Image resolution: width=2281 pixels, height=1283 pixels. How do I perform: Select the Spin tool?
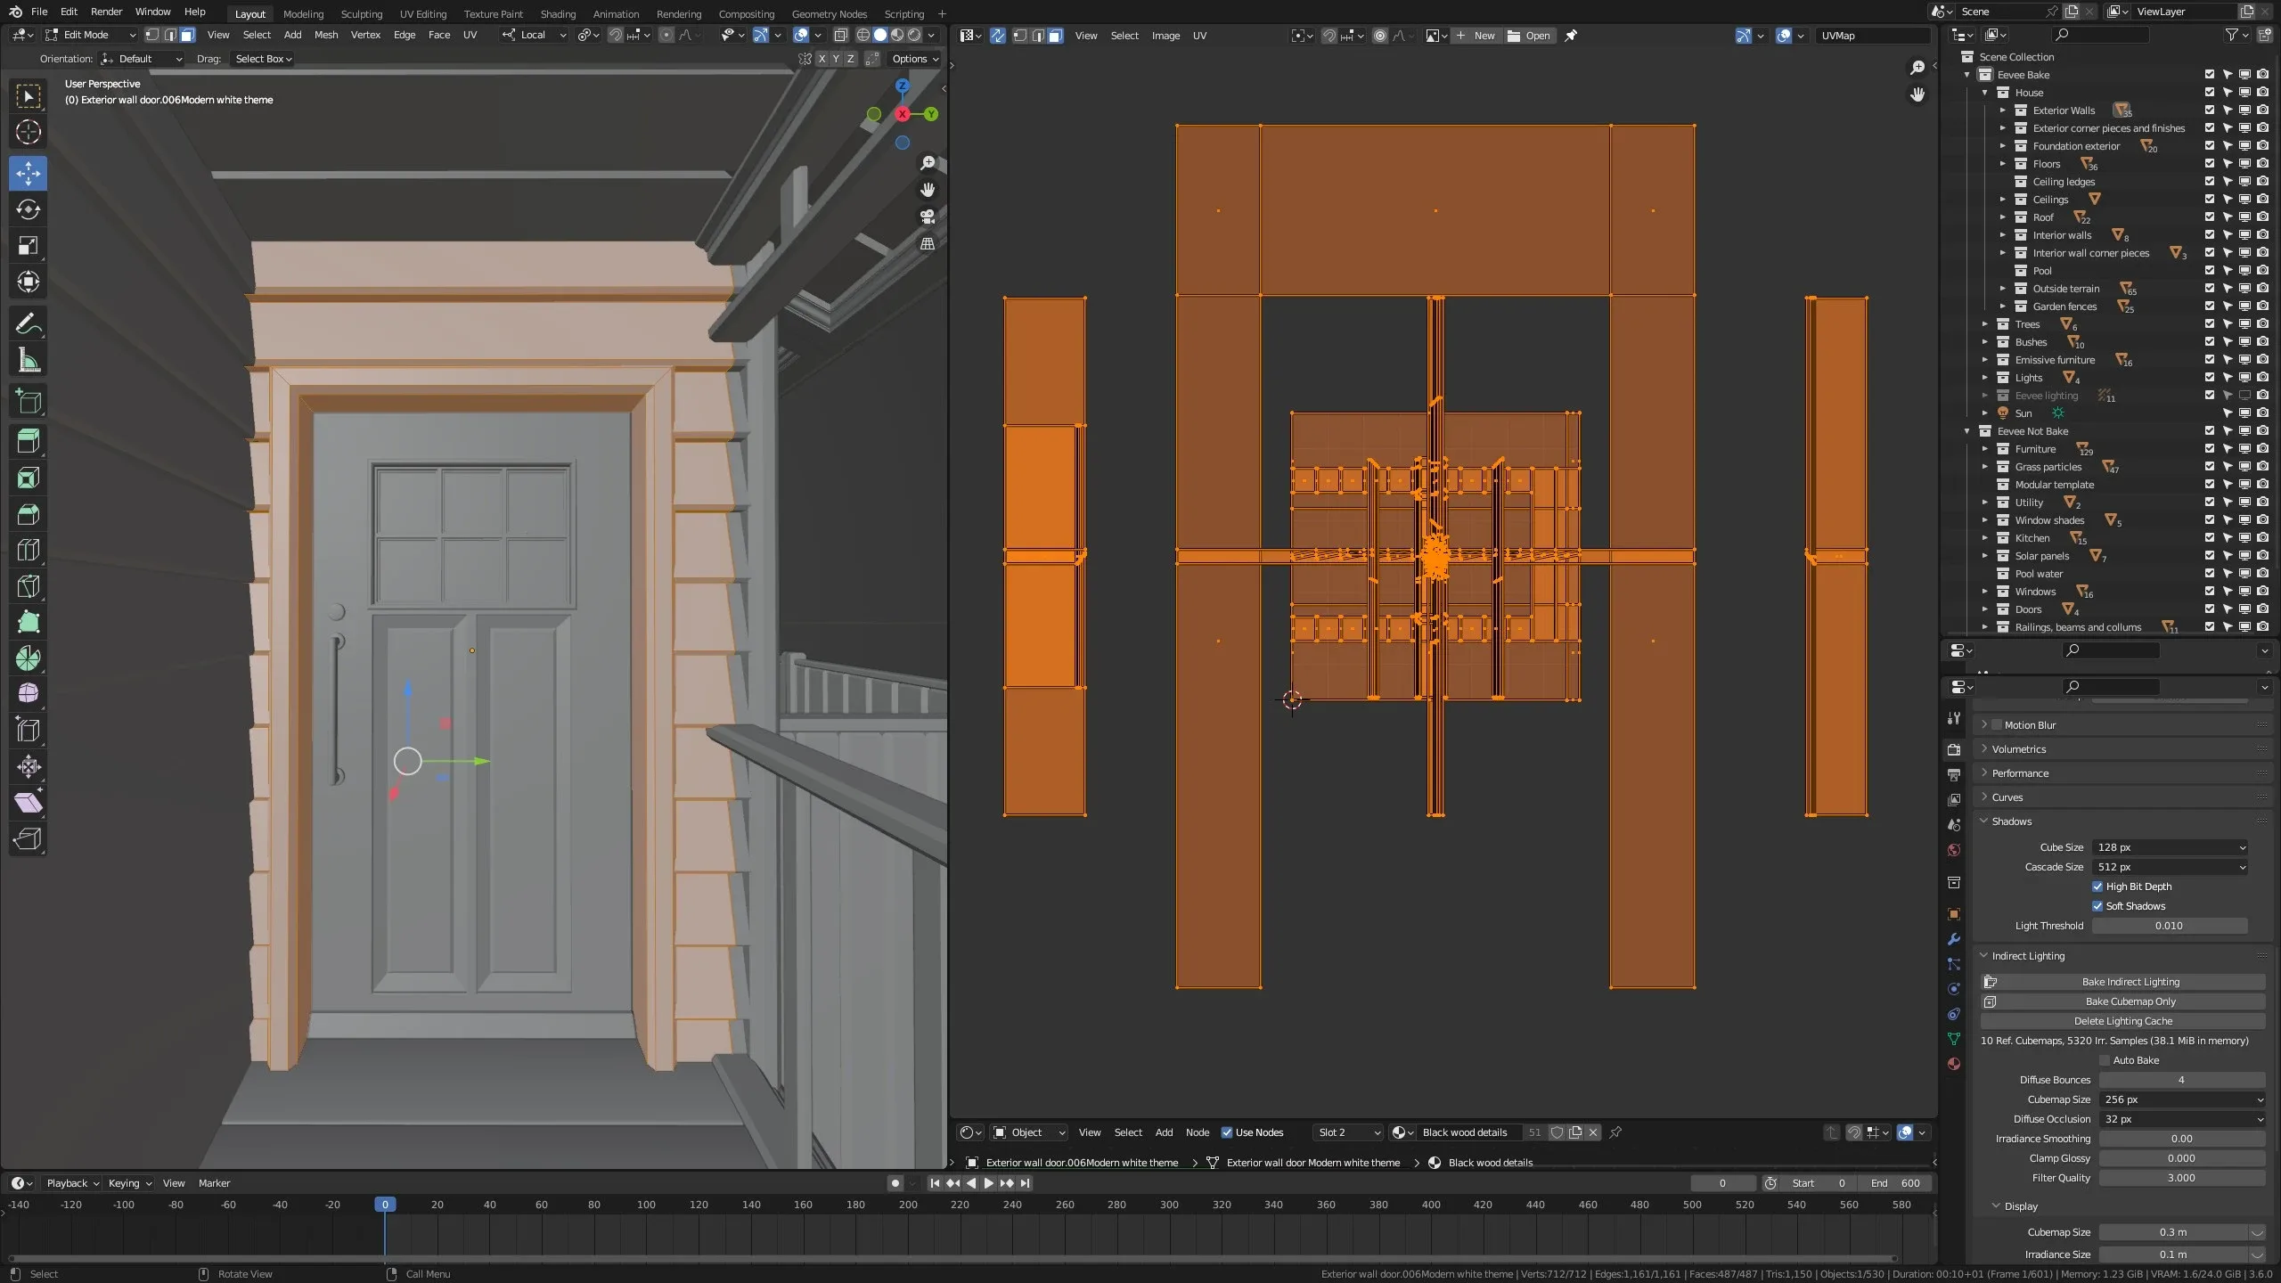pyautogui.click(x=28, y=658)
